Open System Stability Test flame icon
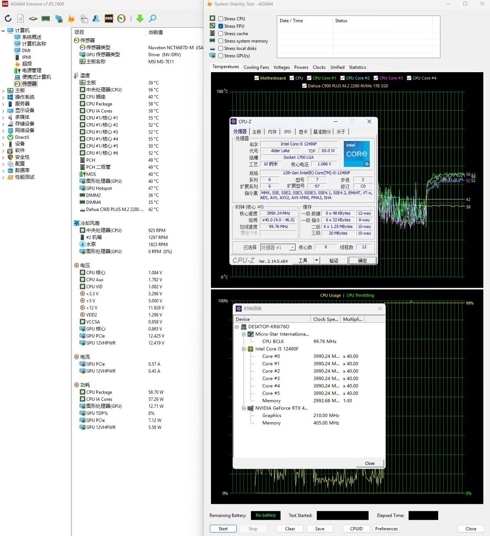The height and width of the screenshot is (536, 490). pos(71,18)
